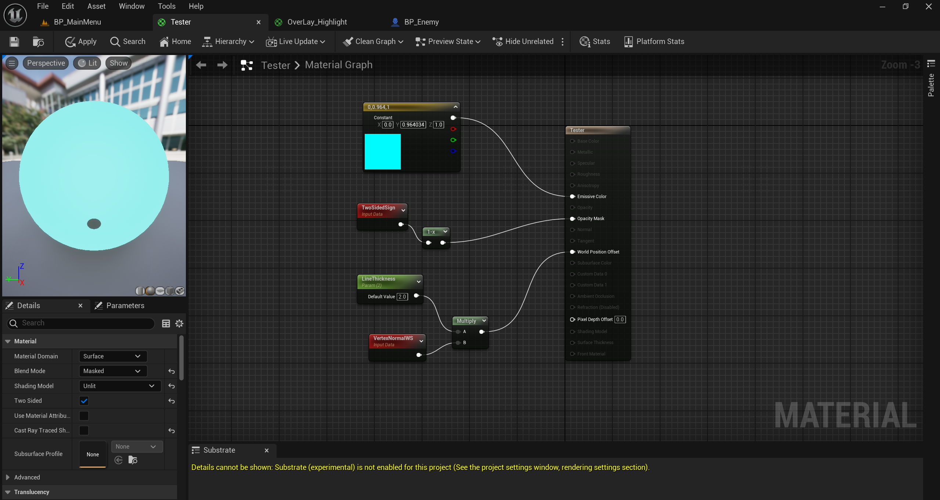This screenshot has height=500, width=940.
Task: Open the Hide Unrelated options (three dots)
Action: (562, 41)
